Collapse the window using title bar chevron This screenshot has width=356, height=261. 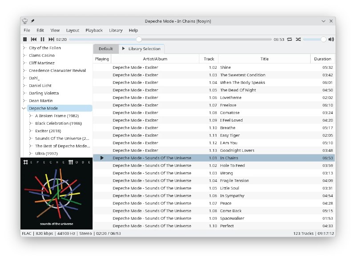[x=324, y=21]
